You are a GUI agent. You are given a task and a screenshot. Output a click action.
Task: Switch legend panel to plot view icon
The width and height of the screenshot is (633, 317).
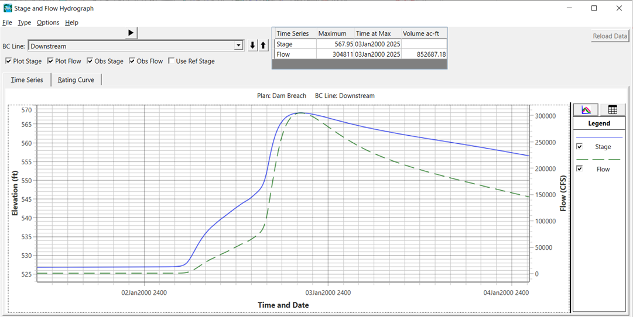coord(586,109)
